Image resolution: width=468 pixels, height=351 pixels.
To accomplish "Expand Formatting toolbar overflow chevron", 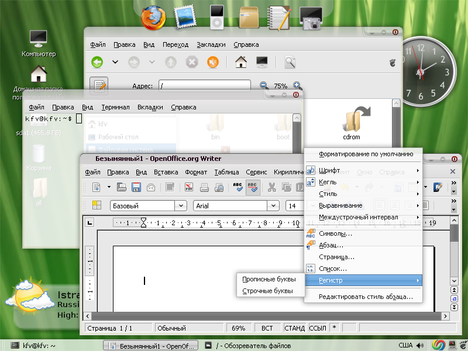I will [454, 201].
